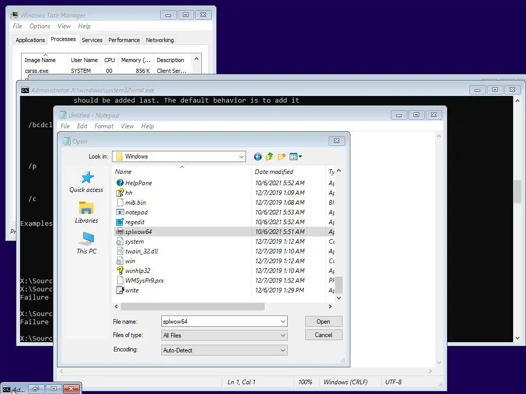Image resolution: width=526 pixels, height=394 pixels.
Task: Click the file list horizontal scrollbar thumb
Action: tap(193, 306)
